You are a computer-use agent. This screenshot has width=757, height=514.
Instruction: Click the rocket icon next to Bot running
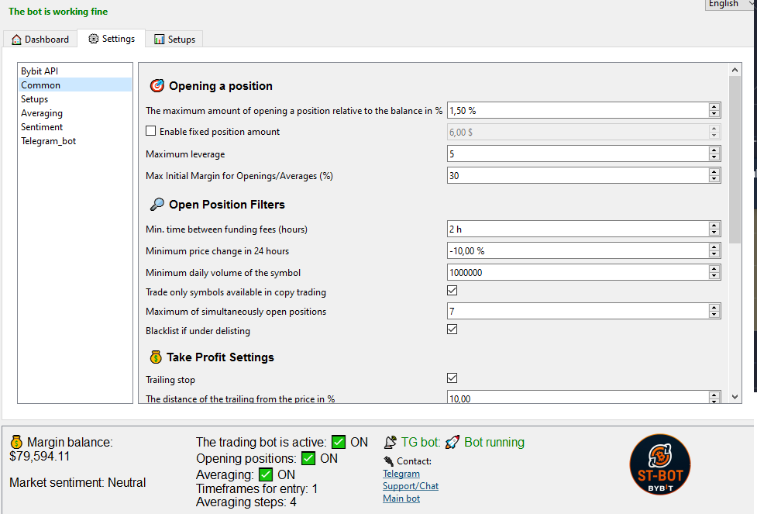[452, 442]
